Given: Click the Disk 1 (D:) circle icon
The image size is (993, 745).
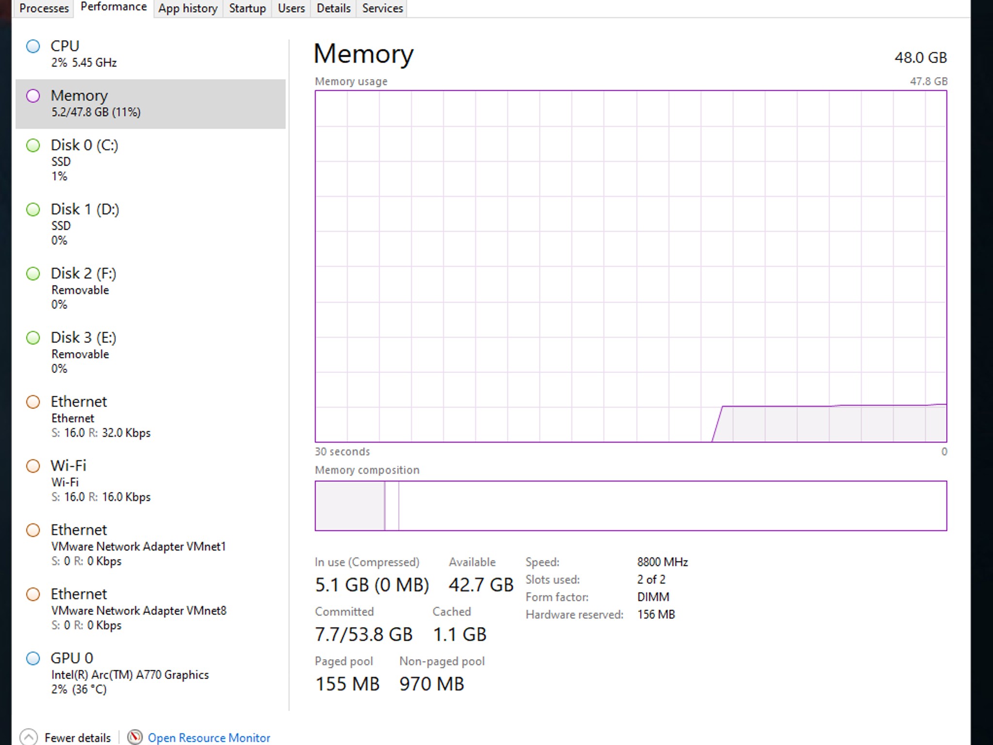Looking at the screenshot, I should [33, 210].
